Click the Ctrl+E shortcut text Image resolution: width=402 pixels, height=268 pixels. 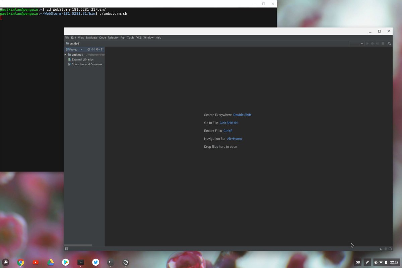click(x=228, y=131)
